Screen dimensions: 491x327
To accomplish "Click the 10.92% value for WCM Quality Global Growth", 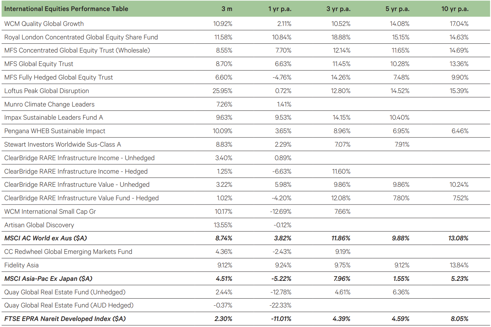I will click(223, 24).
